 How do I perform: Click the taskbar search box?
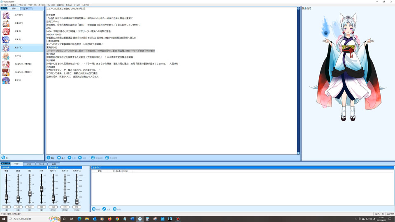(34, 219)
